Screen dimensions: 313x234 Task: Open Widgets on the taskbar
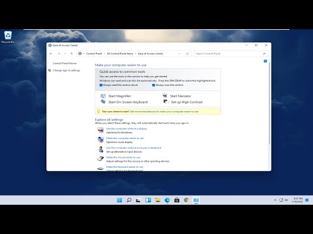pos(148,200)
